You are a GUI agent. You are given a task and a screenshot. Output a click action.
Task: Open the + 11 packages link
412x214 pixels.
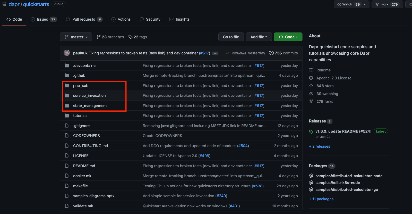[321, 199]
